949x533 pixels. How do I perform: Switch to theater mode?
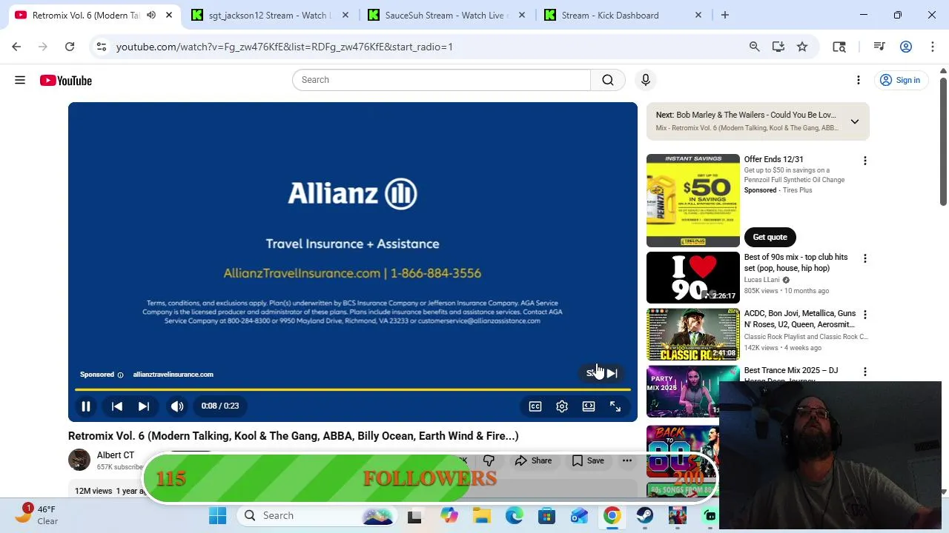[589, 406]
